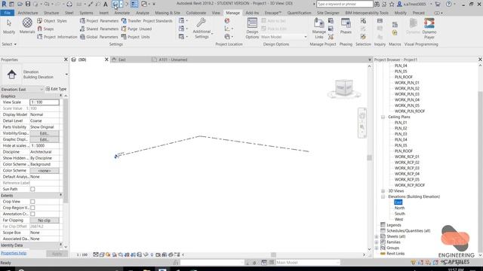The width and height of the screenshot is (483, 271).
Task: Open the Elevation type selector dropdown
Action: coord(66,75)
